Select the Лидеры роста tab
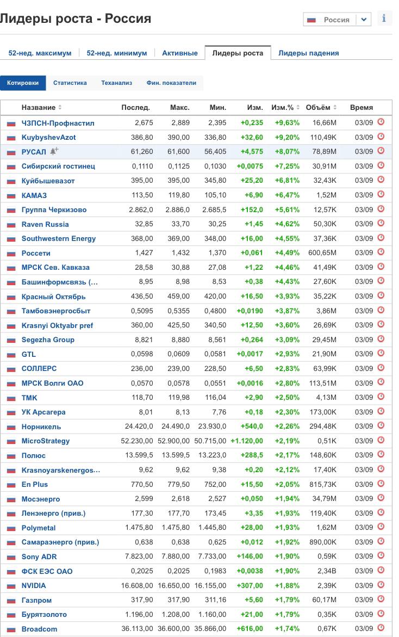The image size is (399, 637). pos(238,53)
